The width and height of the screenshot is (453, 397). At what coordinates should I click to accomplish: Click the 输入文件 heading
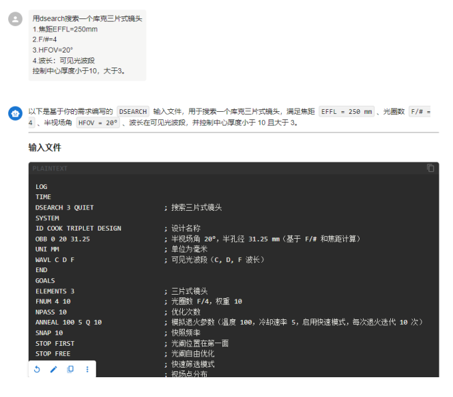(44, 147)
